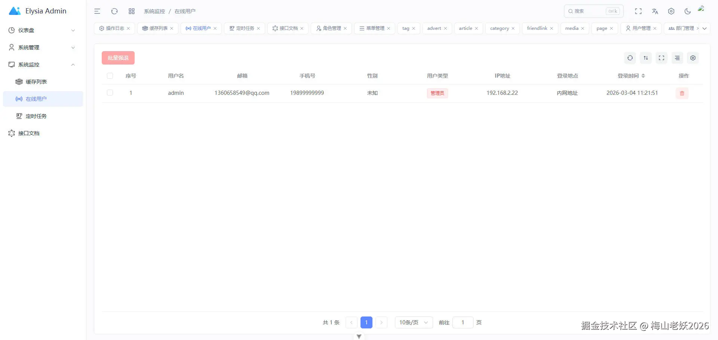Viewport: 718px width, 340px height.
Task: Close the category tab
Action: [513, 28]
